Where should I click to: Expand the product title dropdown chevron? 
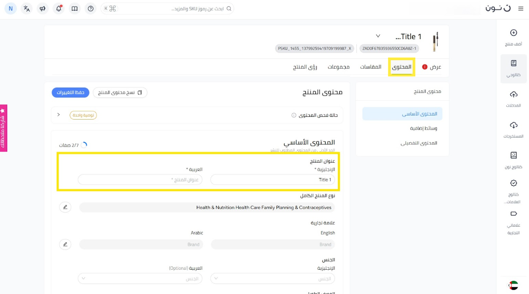point(378,36)
